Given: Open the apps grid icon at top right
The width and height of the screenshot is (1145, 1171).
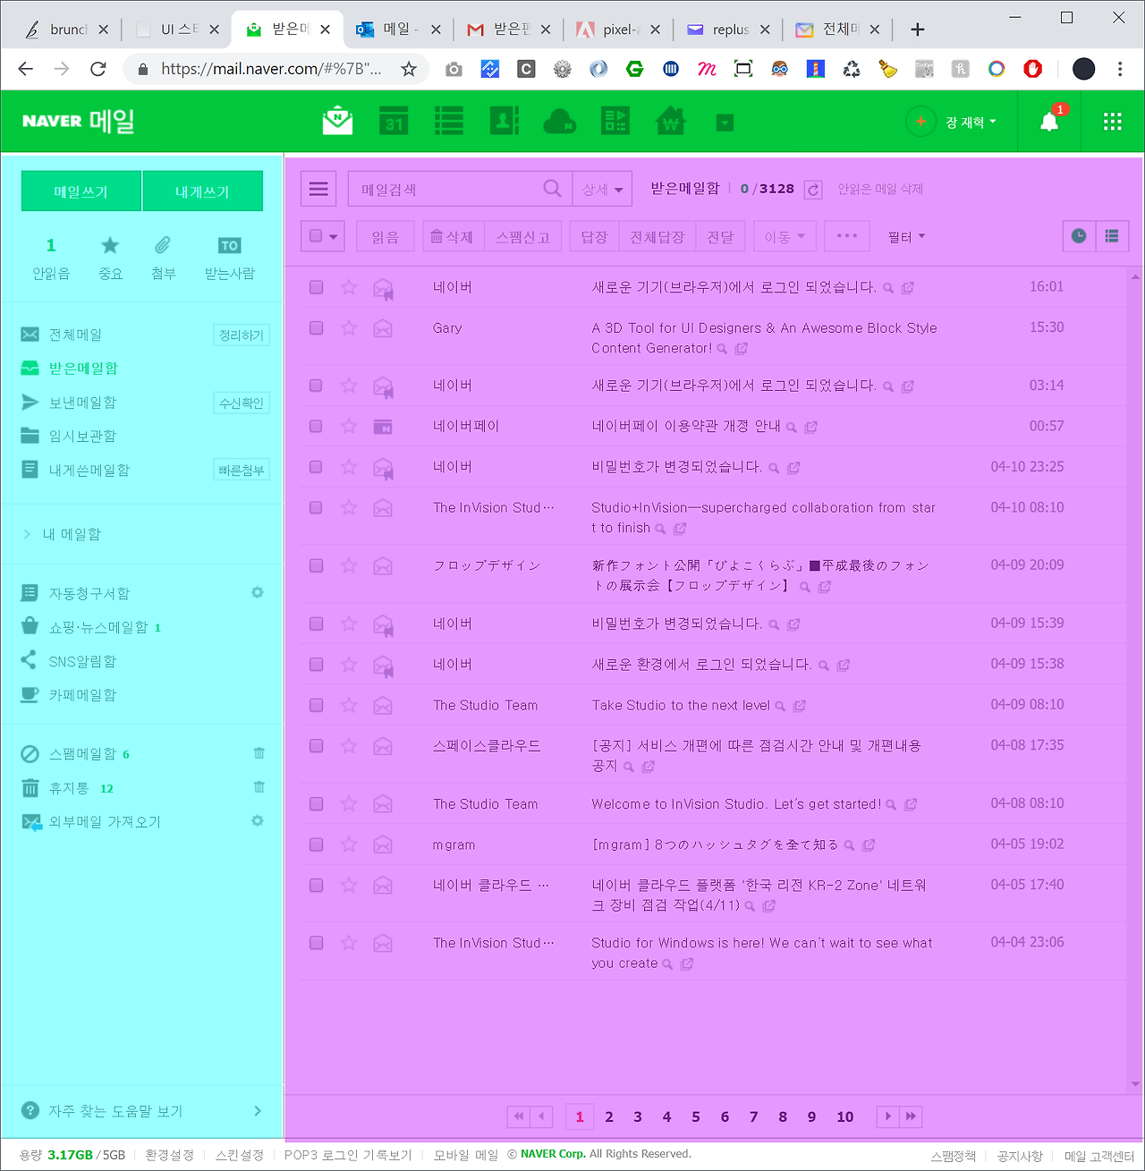Looking at the screenshot, I should click(1113, 122).
